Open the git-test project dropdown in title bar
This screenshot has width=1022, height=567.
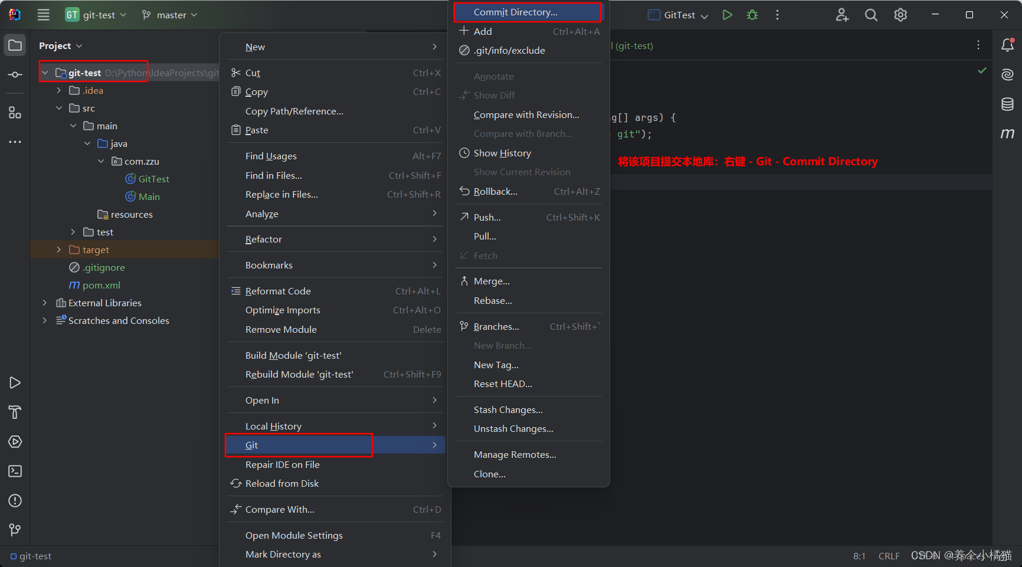tap(96, 15)
